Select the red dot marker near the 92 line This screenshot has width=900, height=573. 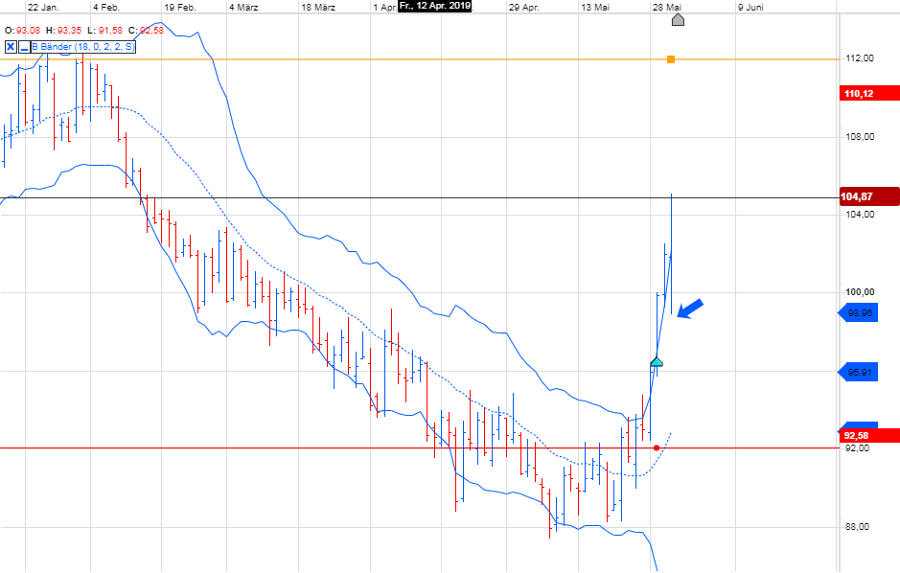tap(656, 447)
